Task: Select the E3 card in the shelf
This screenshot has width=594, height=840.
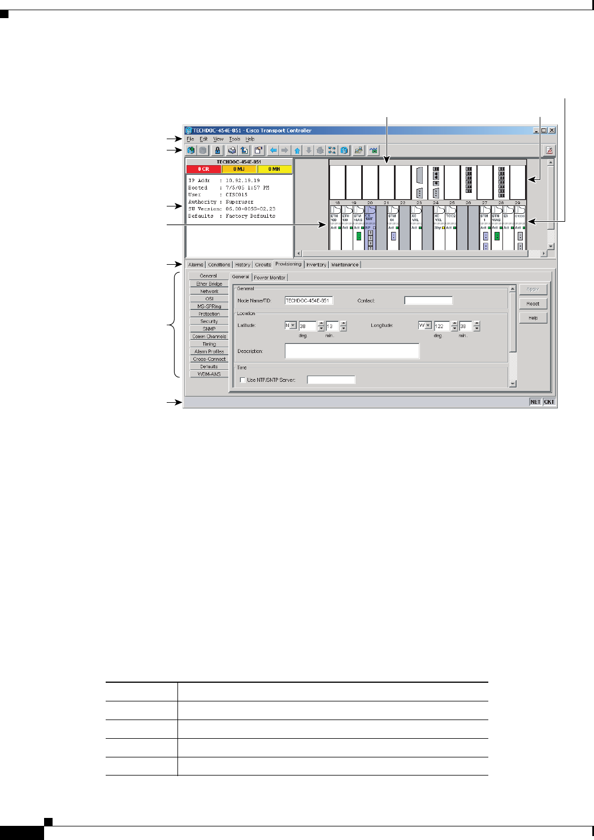Action: [x=508, y=228]
